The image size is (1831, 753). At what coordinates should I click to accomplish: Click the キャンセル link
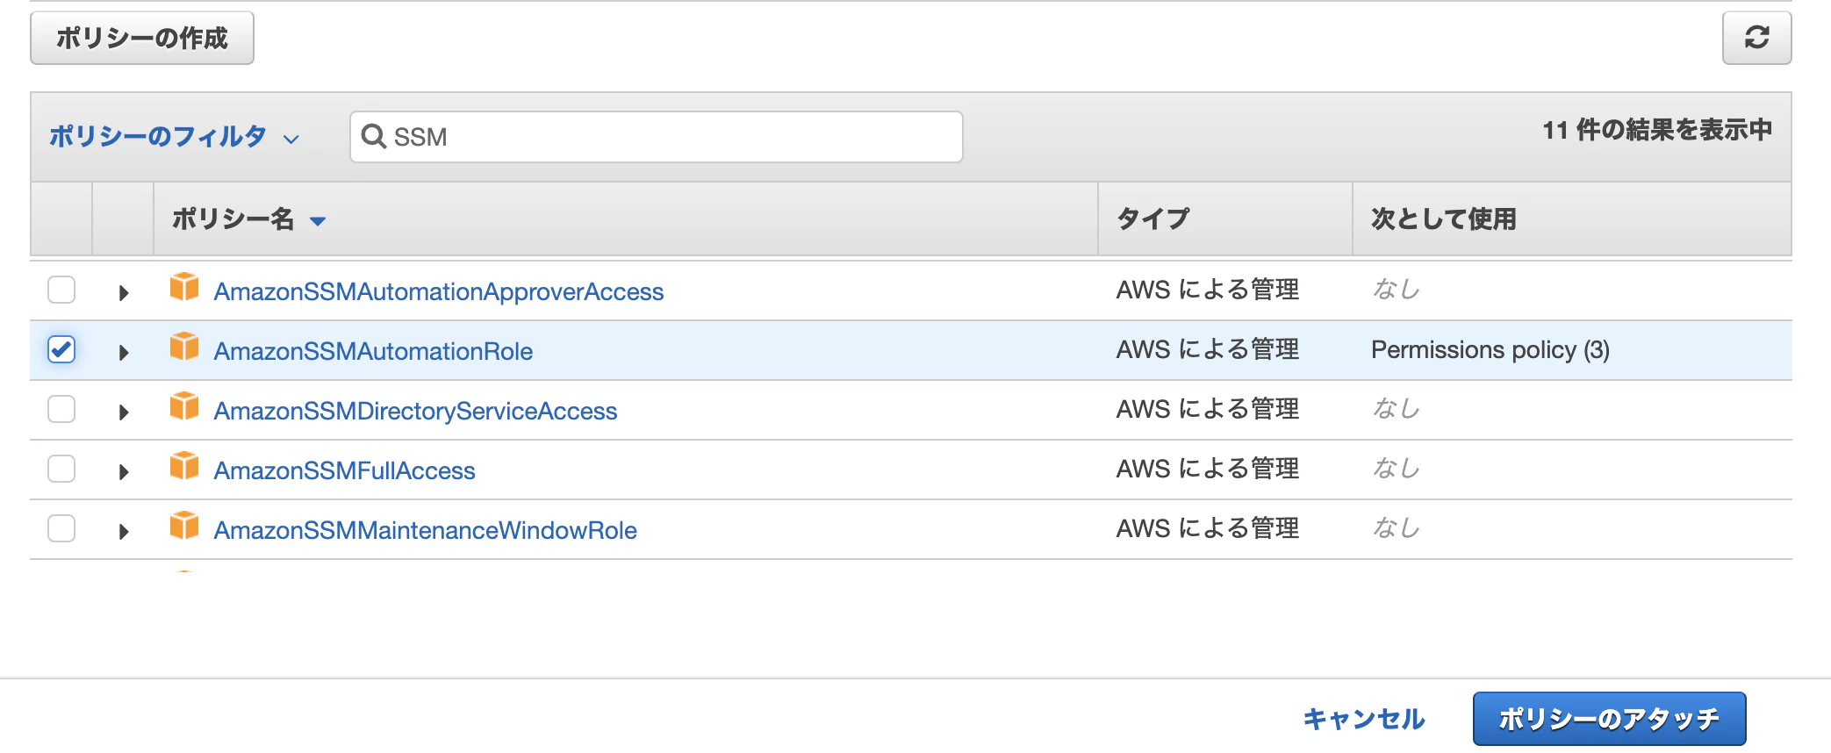pos(1363,719)
